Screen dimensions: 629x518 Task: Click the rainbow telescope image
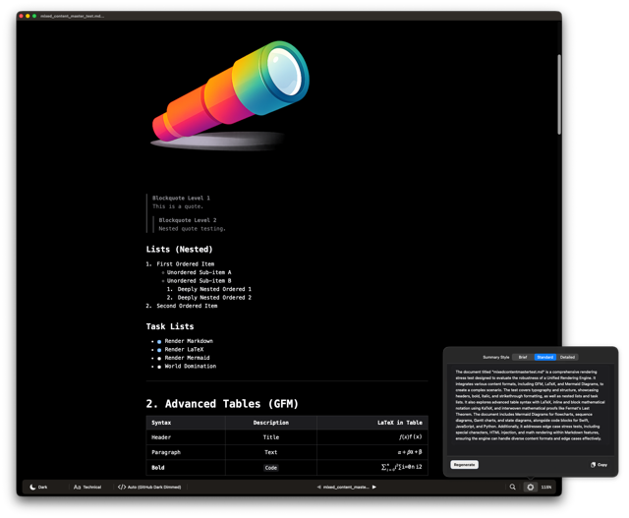(x=230, y=95)
